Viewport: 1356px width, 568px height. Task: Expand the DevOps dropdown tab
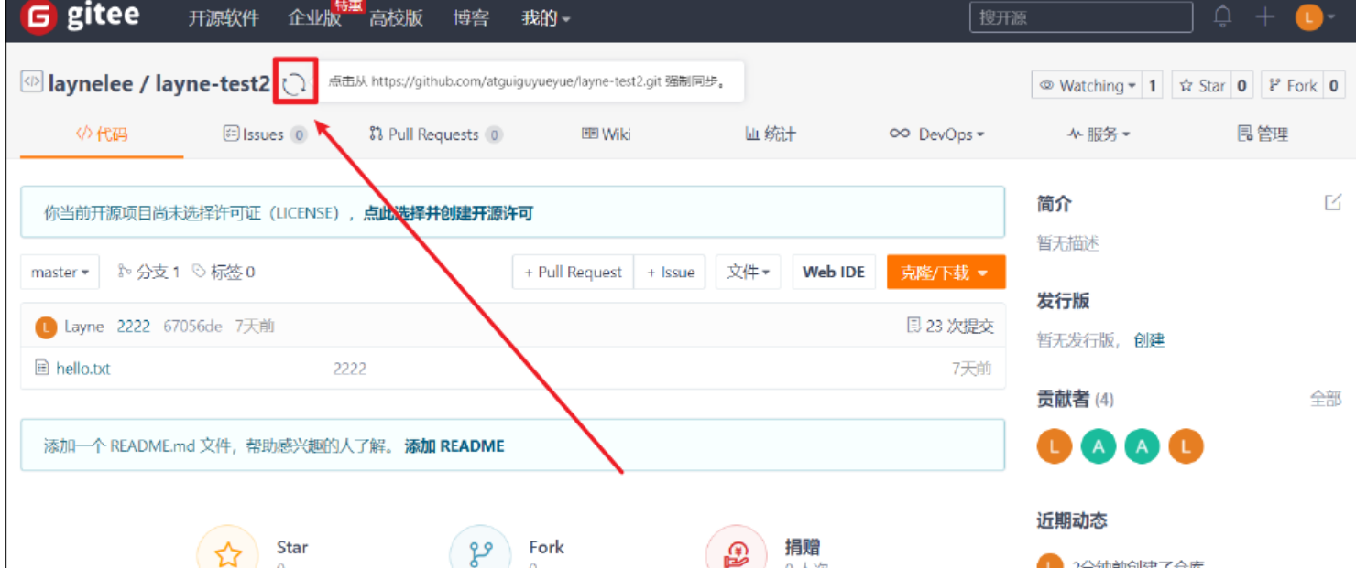tap(936, 134)
